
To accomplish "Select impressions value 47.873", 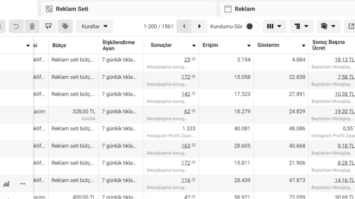I will [x=297, y=180].
